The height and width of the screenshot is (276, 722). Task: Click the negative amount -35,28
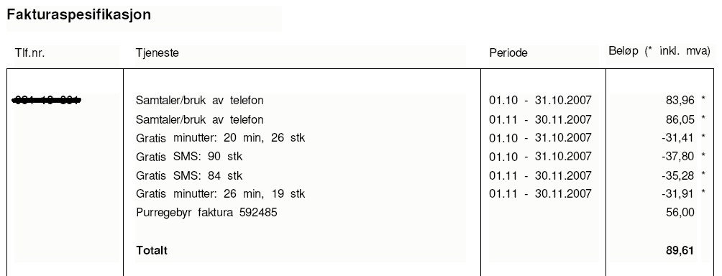tap(678, 175)
